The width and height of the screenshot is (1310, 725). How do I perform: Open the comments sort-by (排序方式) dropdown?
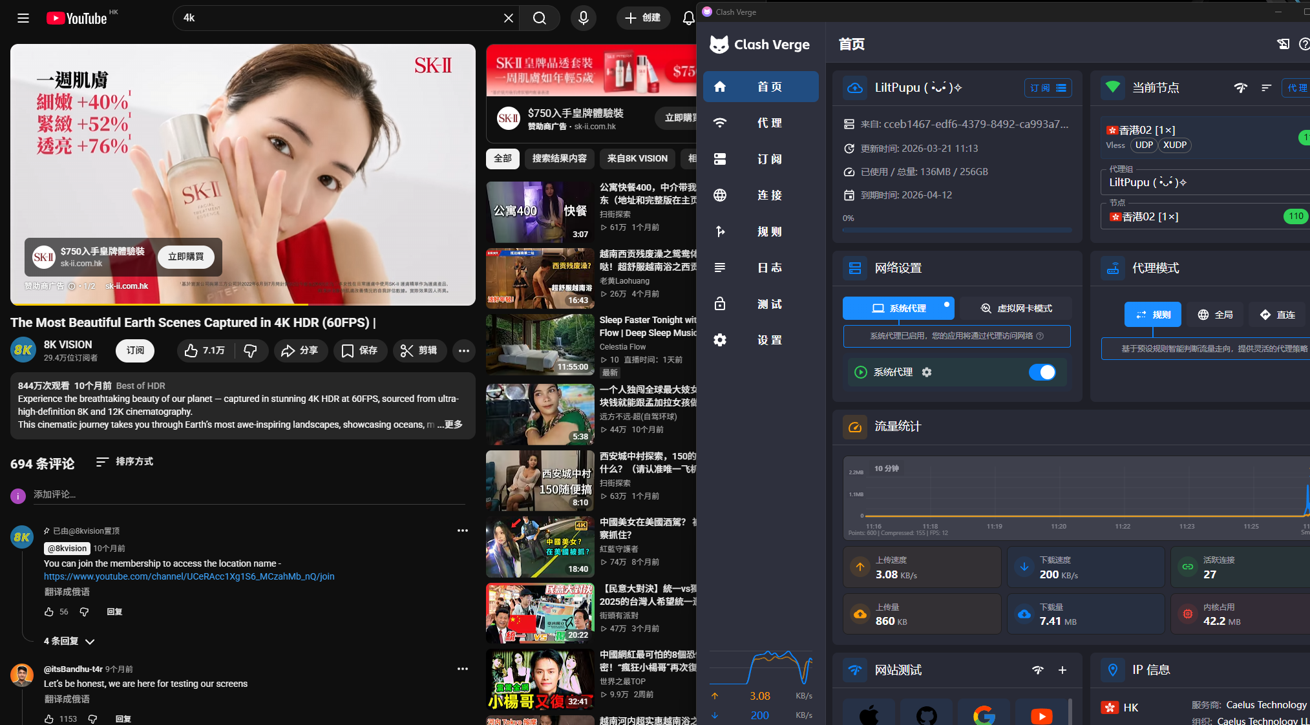tap(125, 461)
